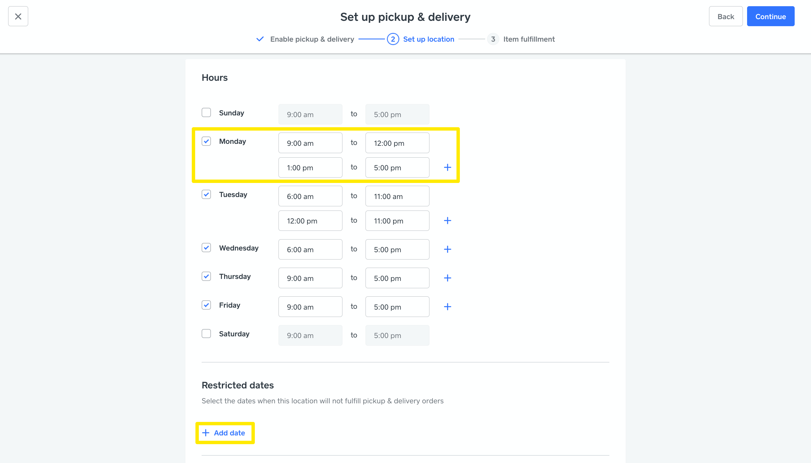Add extra hours row for Thursday
This screenshot has height=463, width=811.
(x=447, y=278)
